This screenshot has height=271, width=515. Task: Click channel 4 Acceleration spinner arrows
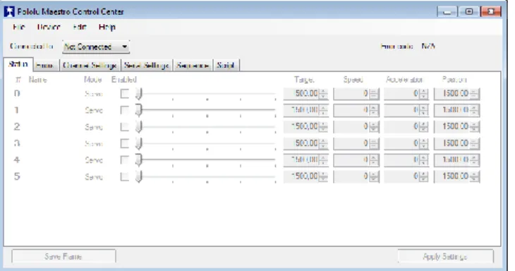424,160
